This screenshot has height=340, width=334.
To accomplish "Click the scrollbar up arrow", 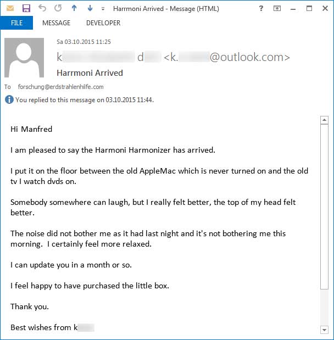I will 325,120.
